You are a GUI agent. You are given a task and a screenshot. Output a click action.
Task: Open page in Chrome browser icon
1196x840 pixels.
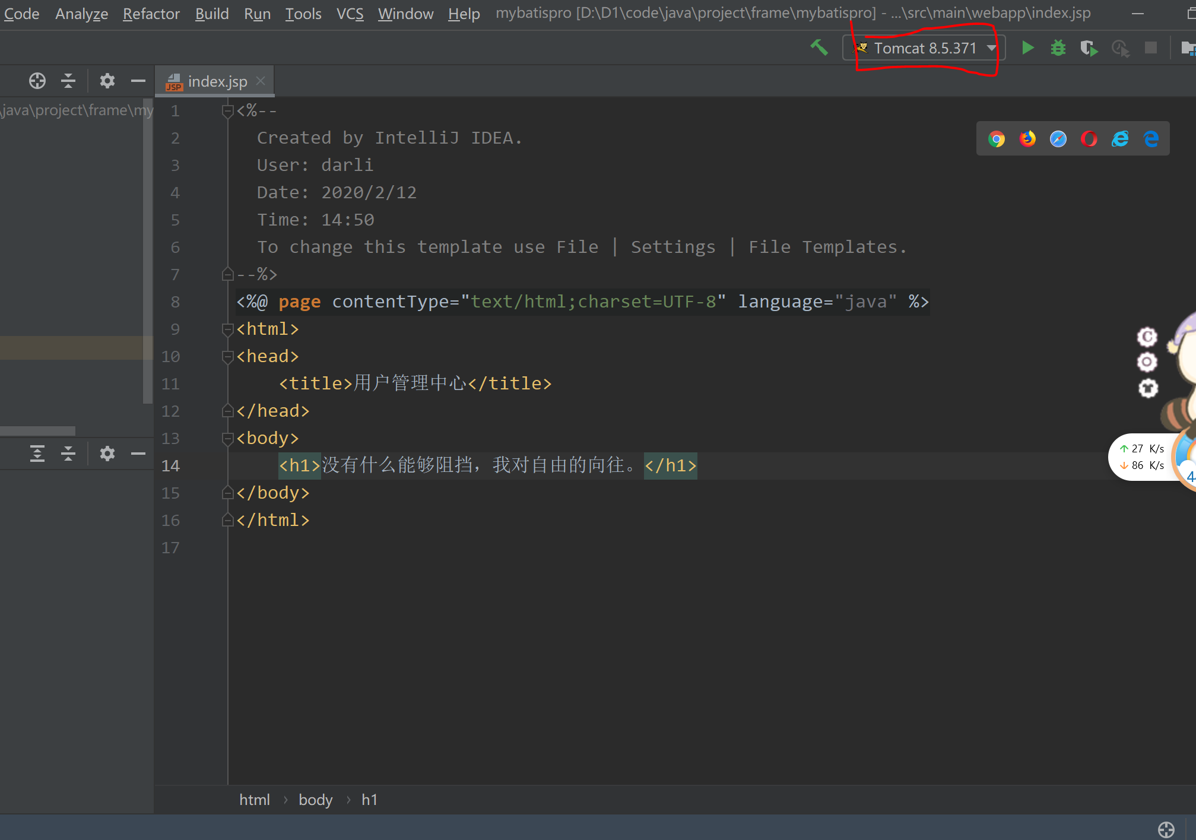tap(997, 139)
